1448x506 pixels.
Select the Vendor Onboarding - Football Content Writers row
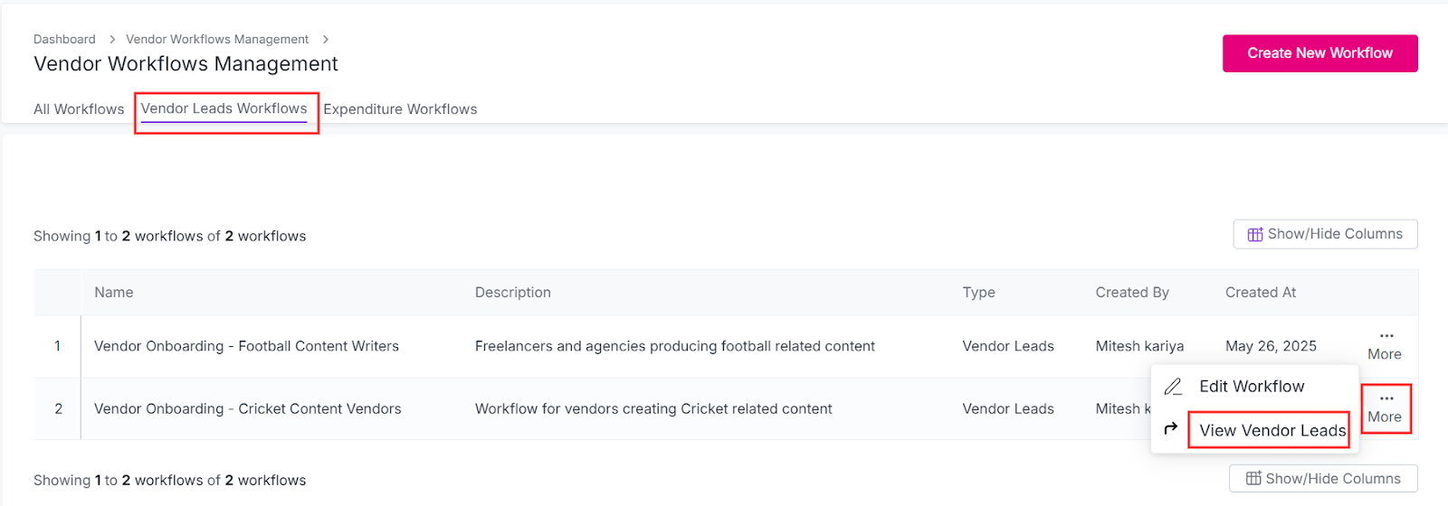(x=246, y=346)
